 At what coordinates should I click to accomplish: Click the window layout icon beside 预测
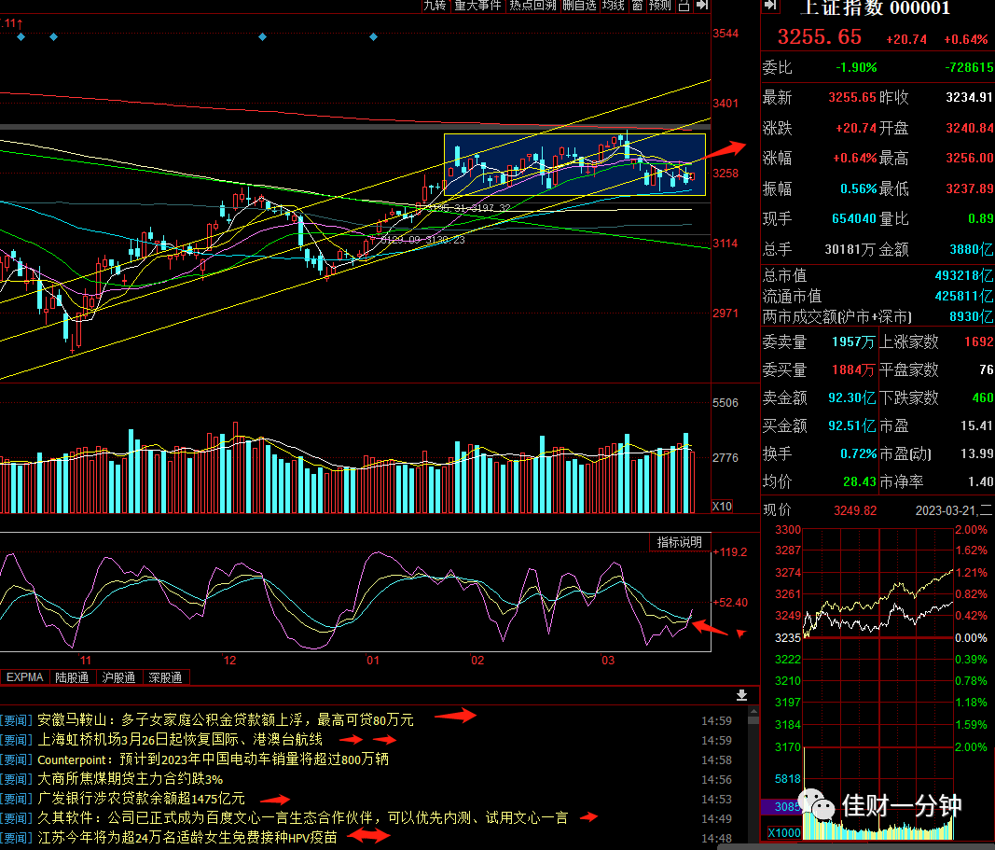pyautogui.click(x=684, y=6)
